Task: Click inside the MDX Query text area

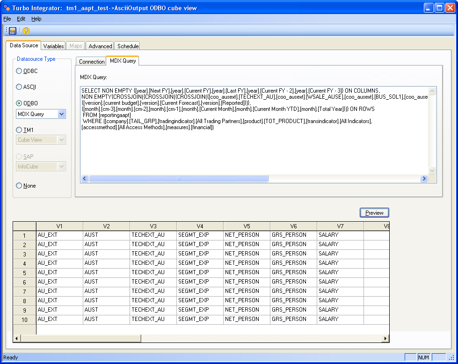Action: (254, 131)
